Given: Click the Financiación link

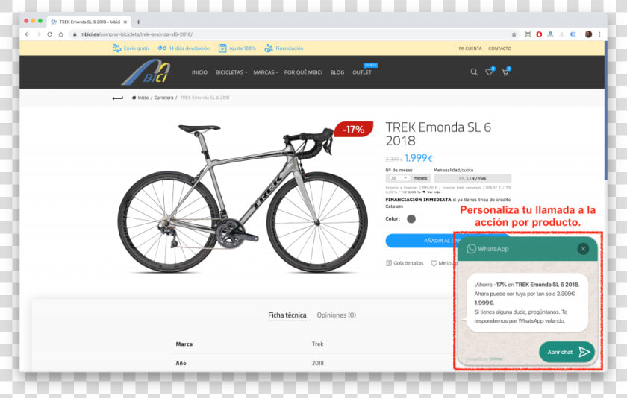Looking at the screenshot, I should coord(284,48).
